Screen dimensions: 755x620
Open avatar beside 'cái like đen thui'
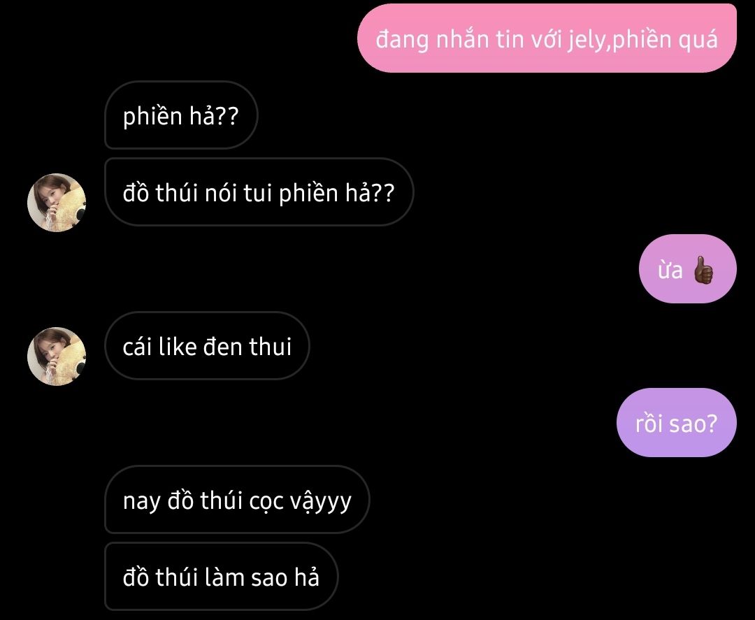pyautogui.click(x=57, y=356)
